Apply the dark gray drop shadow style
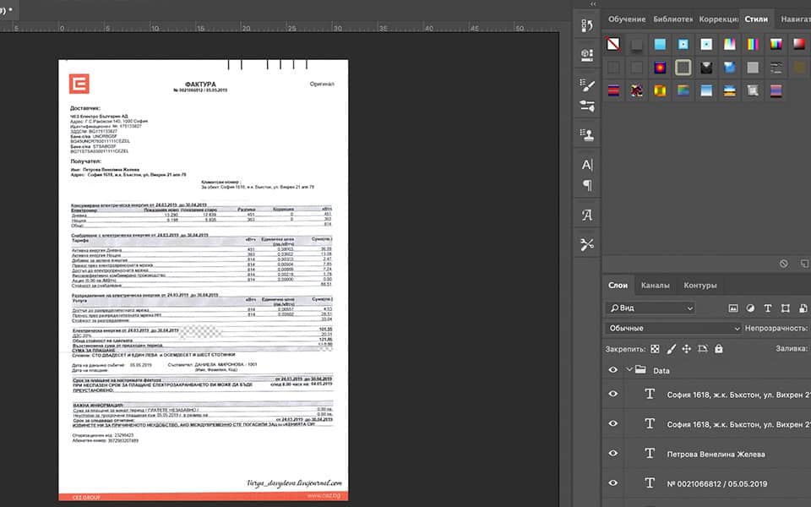This screenshot has height=507, width=811. [637, 44]
